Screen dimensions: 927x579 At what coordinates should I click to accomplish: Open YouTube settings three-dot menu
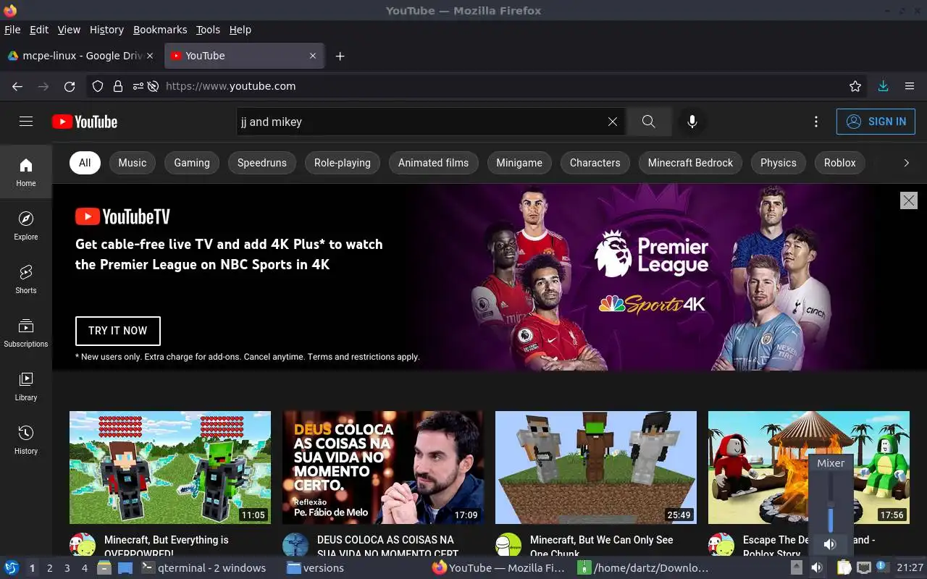pos(816,122)
